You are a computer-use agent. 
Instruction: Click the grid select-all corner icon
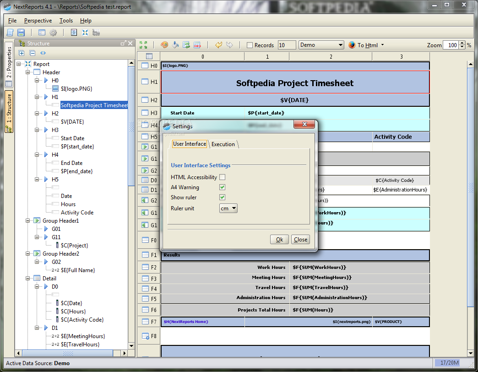pyautogui.click(x=149, y=56)
